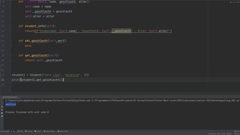Click 'get_geschlecht' method name in def line
Viewport: 240px width, 135px height.
36,55
